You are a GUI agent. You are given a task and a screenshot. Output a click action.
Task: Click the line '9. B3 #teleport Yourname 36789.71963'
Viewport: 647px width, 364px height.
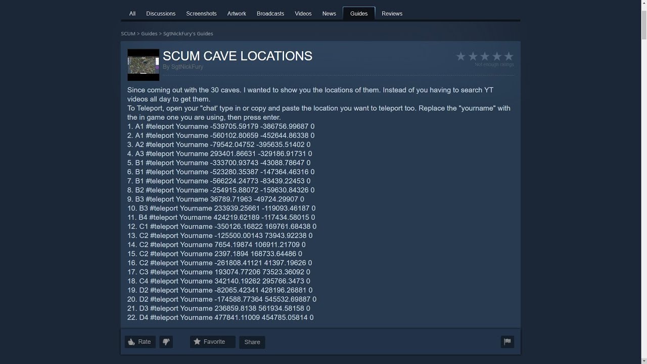click(x=216, y=199)
